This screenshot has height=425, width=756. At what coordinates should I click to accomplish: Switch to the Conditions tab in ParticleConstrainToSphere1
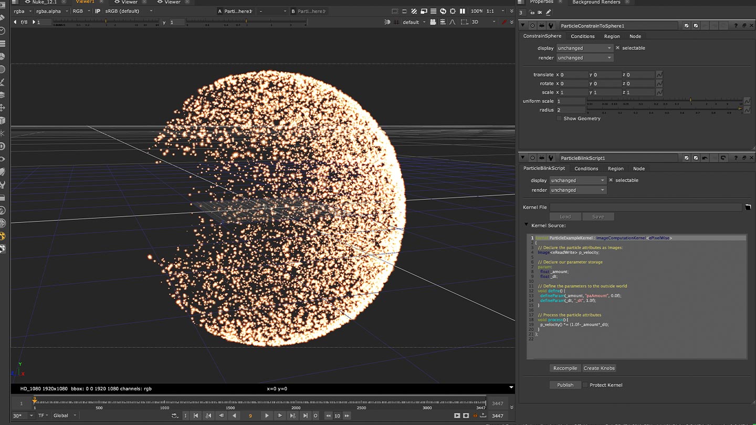(x=582, y=36)
